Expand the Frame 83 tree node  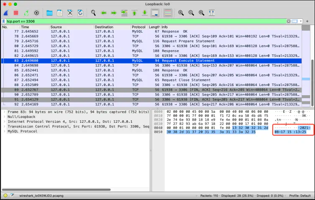tap(5, 112)
